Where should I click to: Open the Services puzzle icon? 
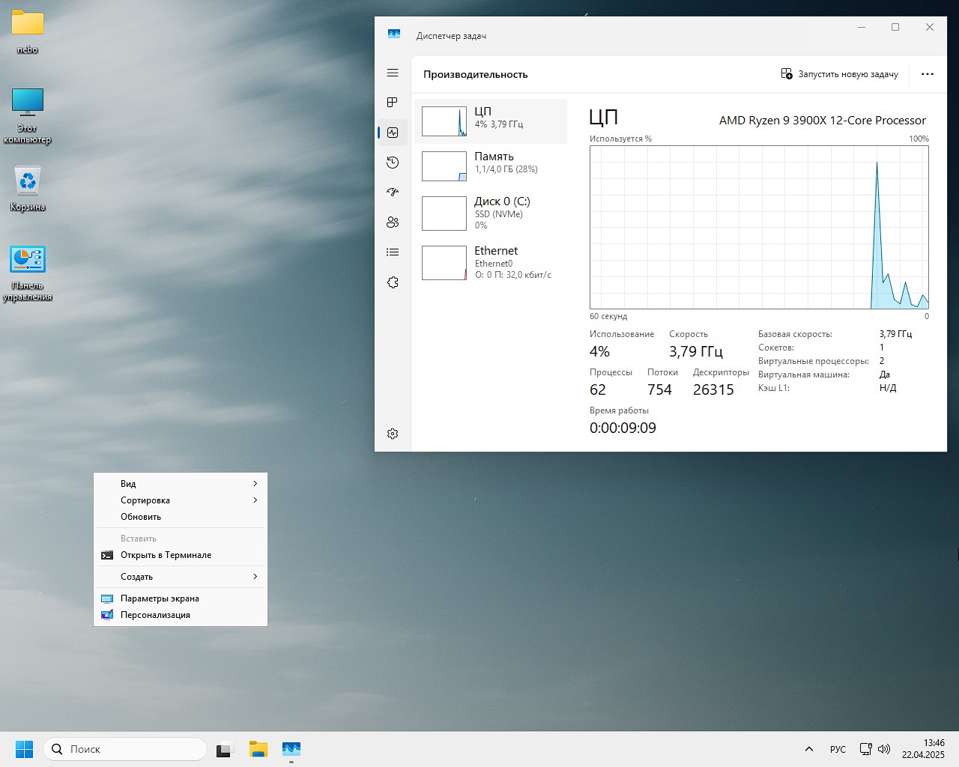pos(393,282)
